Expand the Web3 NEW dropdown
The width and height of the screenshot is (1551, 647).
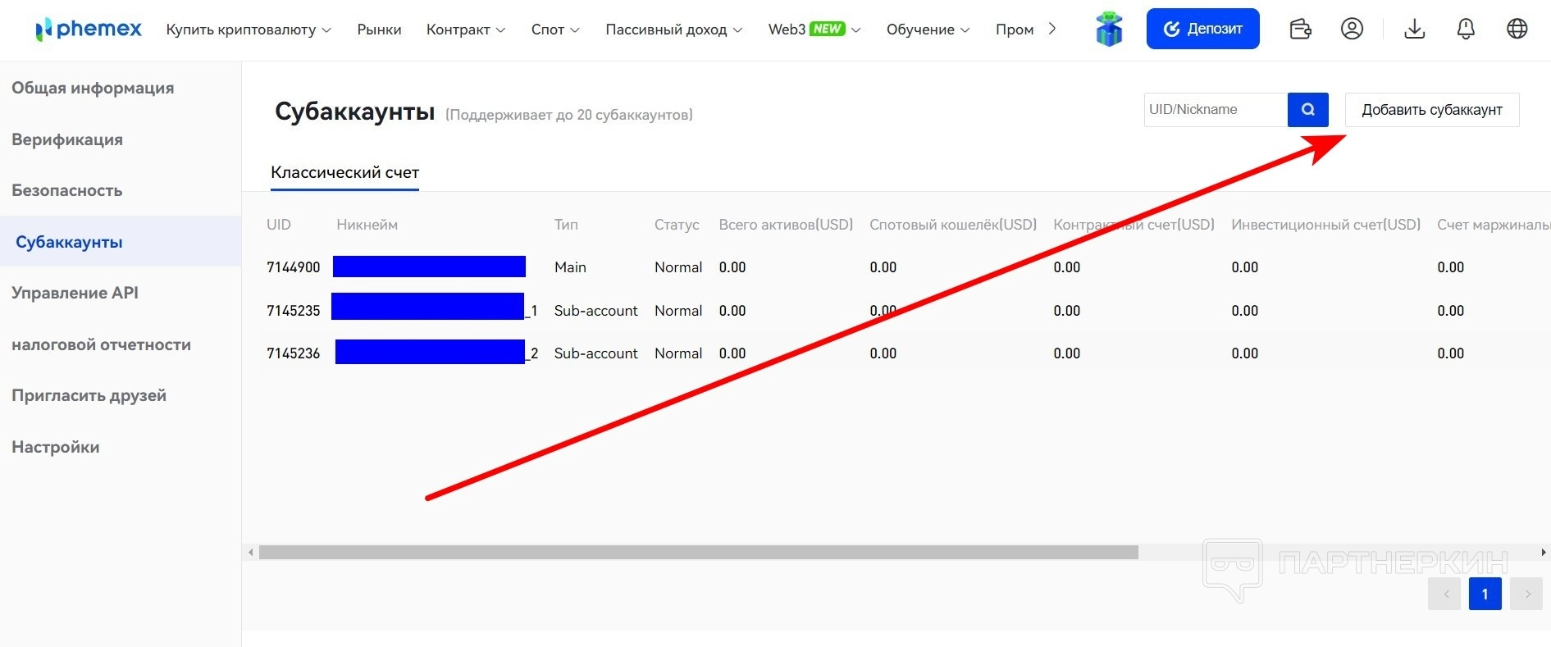(x=814, y=30)
